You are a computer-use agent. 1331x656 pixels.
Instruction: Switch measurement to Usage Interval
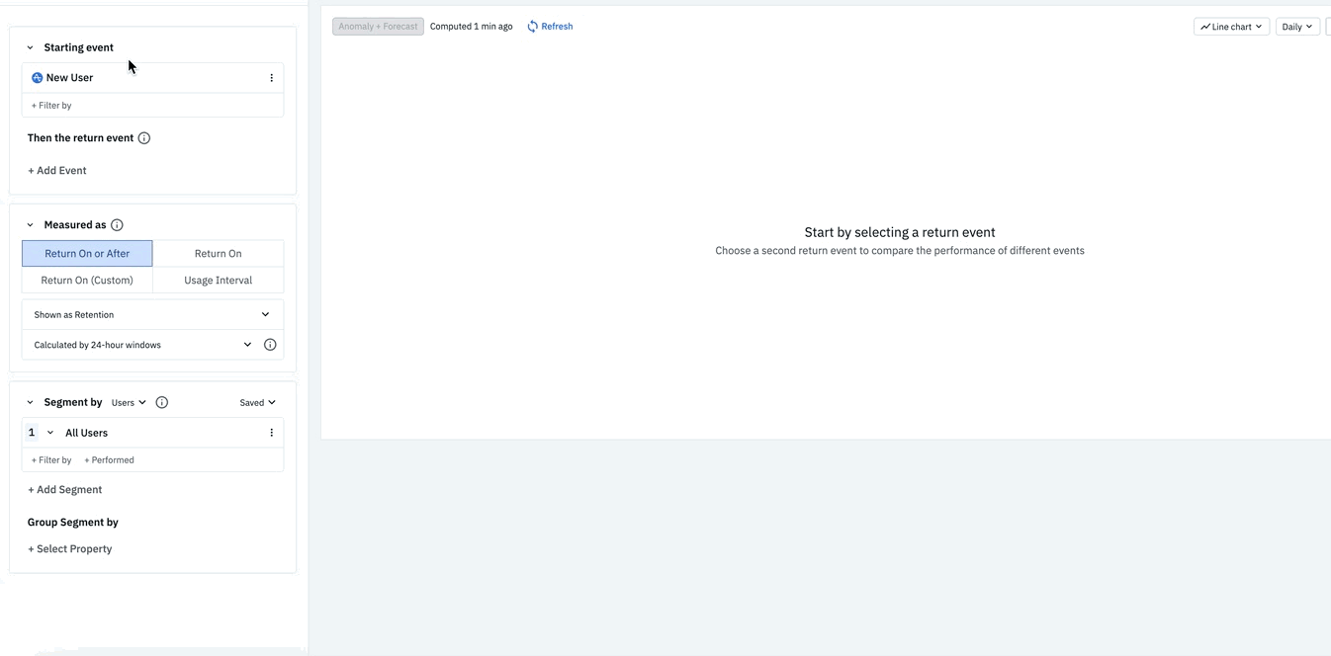pos(218,280)
